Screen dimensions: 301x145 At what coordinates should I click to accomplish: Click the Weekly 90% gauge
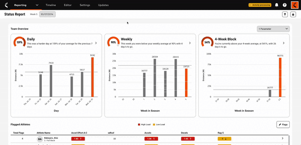tap(113, 42)
